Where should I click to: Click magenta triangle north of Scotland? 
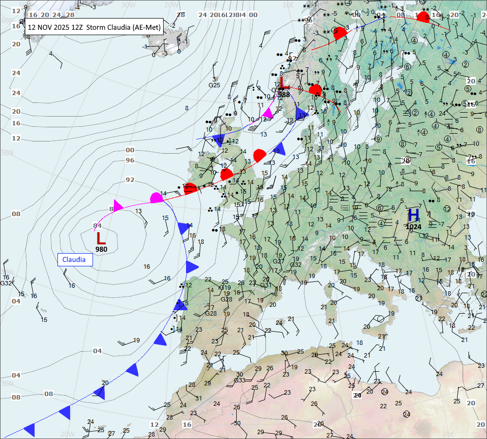tap(267, 113)
